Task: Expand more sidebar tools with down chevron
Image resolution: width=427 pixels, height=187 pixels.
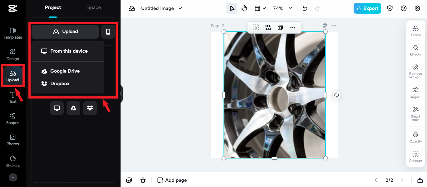Action: [x=13, y=177]
